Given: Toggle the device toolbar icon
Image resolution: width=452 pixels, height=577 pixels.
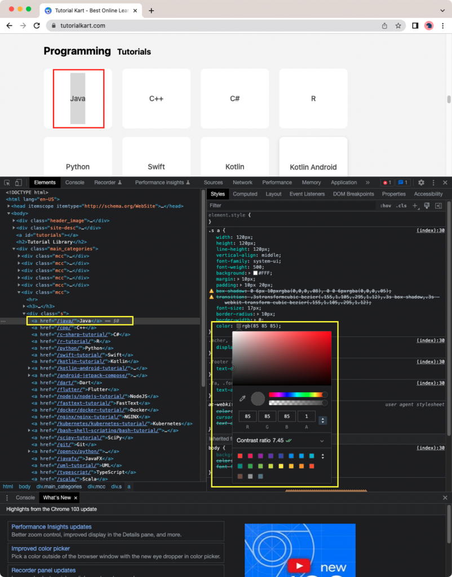Looking at the screenshot, I should click(19, 183).
